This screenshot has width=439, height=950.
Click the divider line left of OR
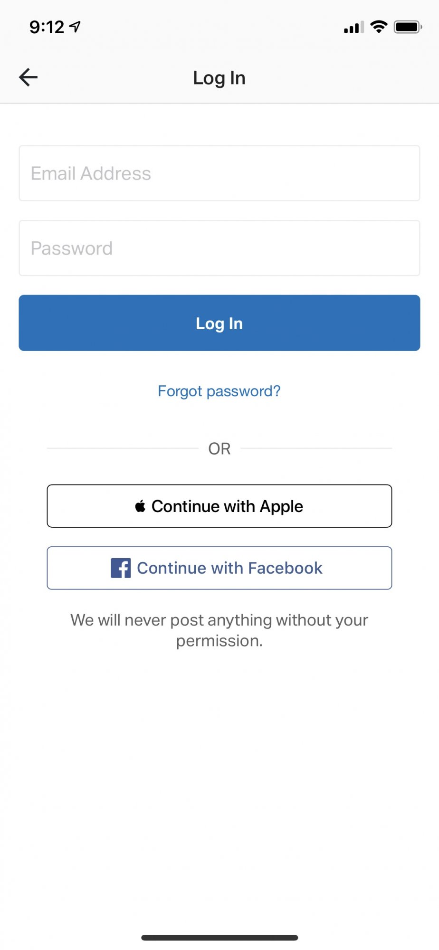pos(123,448)
